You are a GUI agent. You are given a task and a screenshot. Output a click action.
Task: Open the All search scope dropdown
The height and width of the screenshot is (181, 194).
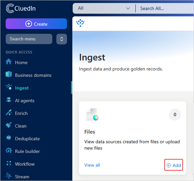104,8
